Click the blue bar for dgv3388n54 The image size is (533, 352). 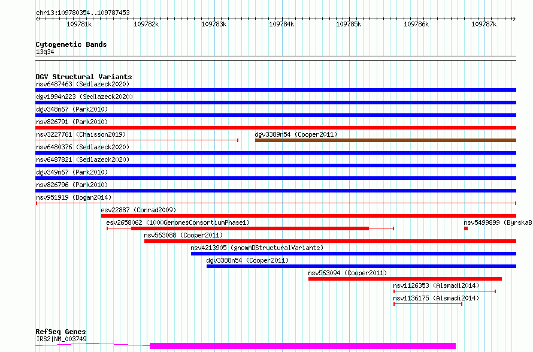[x=361, y=266]
